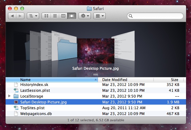The width and height of the screenshot is (191, 130).
Task: Click the TopSites.plist file name
Action: (x=32, y=108)
